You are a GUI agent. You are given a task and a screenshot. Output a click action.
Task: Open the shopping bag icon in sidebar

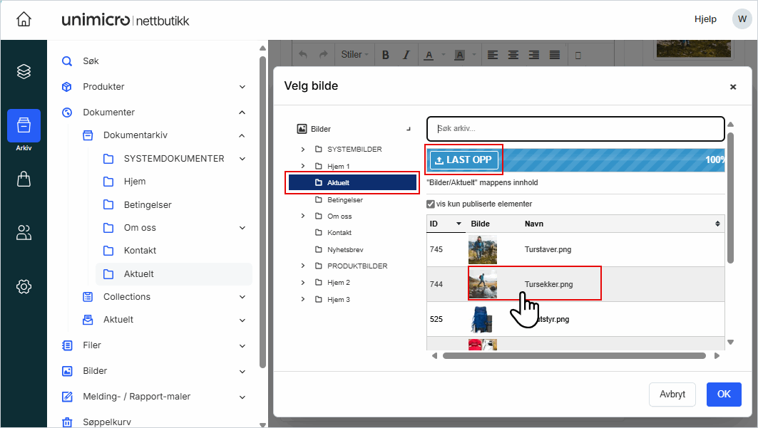pyautogui.click(x=24, y=180)
